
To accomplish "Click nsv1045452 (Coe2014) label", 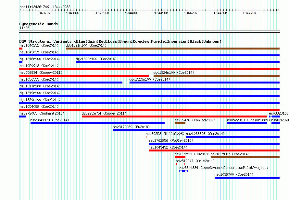I will coord(168,147).
